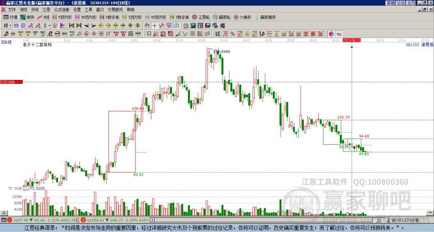
Task: Select the percent sign tool
Action: coord(233,34)
